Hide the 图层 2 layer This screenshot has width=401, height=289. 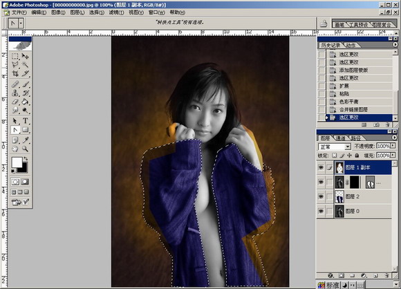[x=321, y=196]
